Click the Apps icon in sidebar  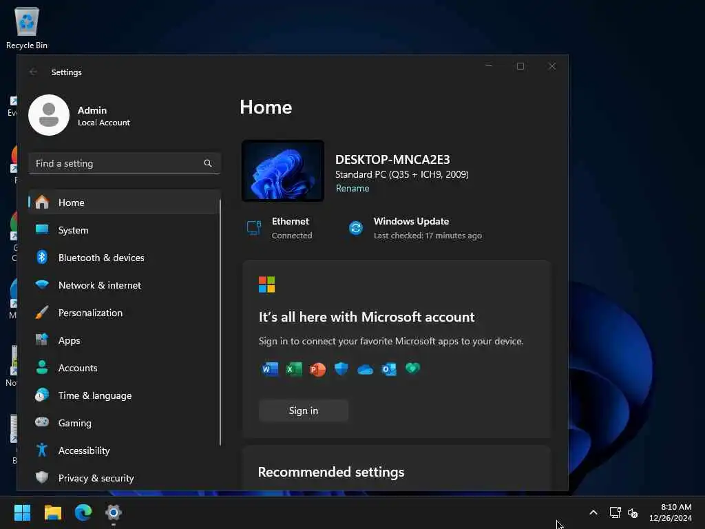(42, 340)
